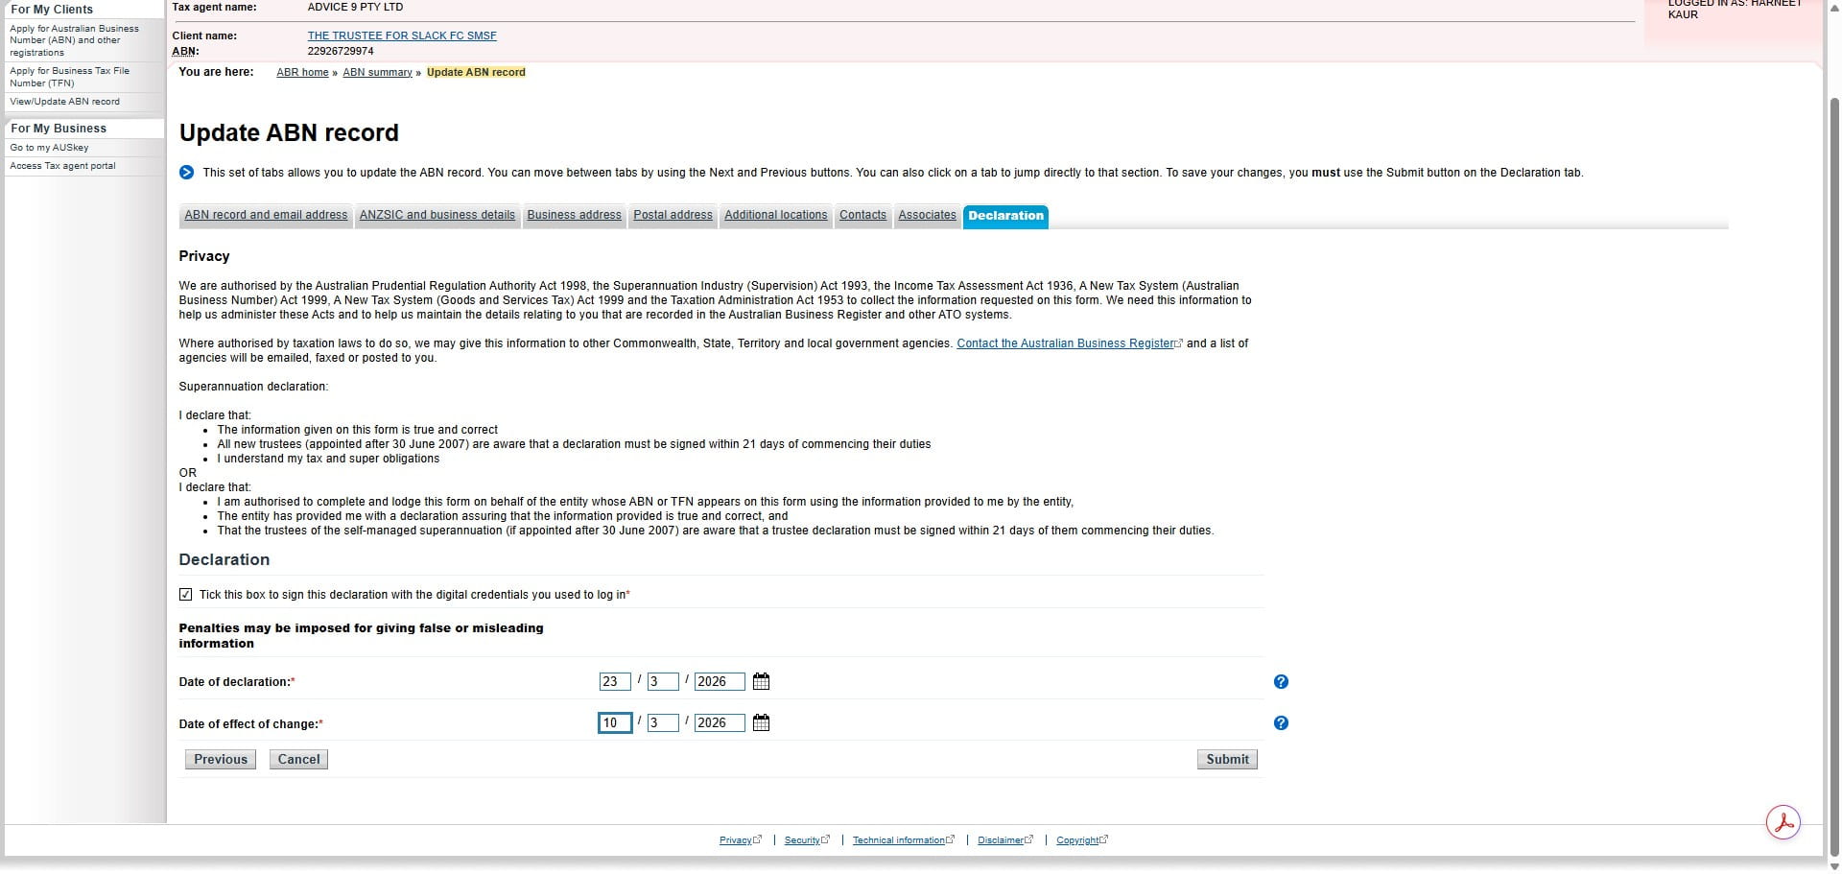Image resolution: width=1842 pixels, height=874 pixels.
Task: Open the Business address tab
Action: 574,215
